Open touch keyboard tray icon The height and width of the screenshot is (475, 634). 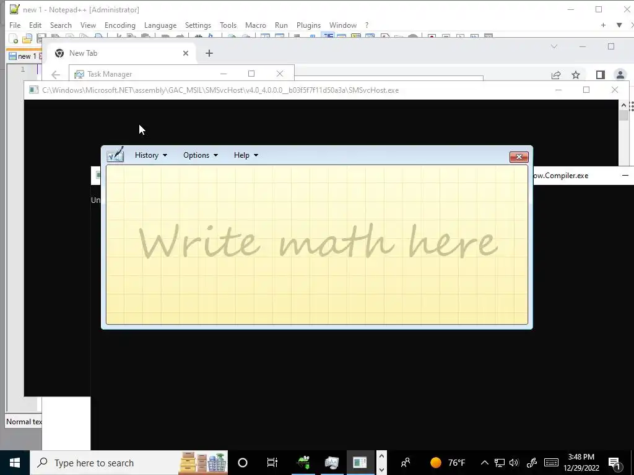point(551,463)
